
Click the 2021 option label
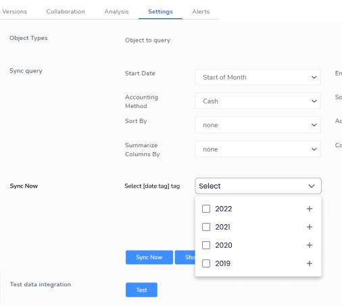(222, 227)
